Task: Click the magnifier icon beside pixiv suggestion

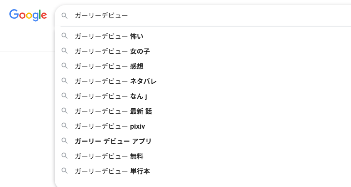Action: pos(64,126)
